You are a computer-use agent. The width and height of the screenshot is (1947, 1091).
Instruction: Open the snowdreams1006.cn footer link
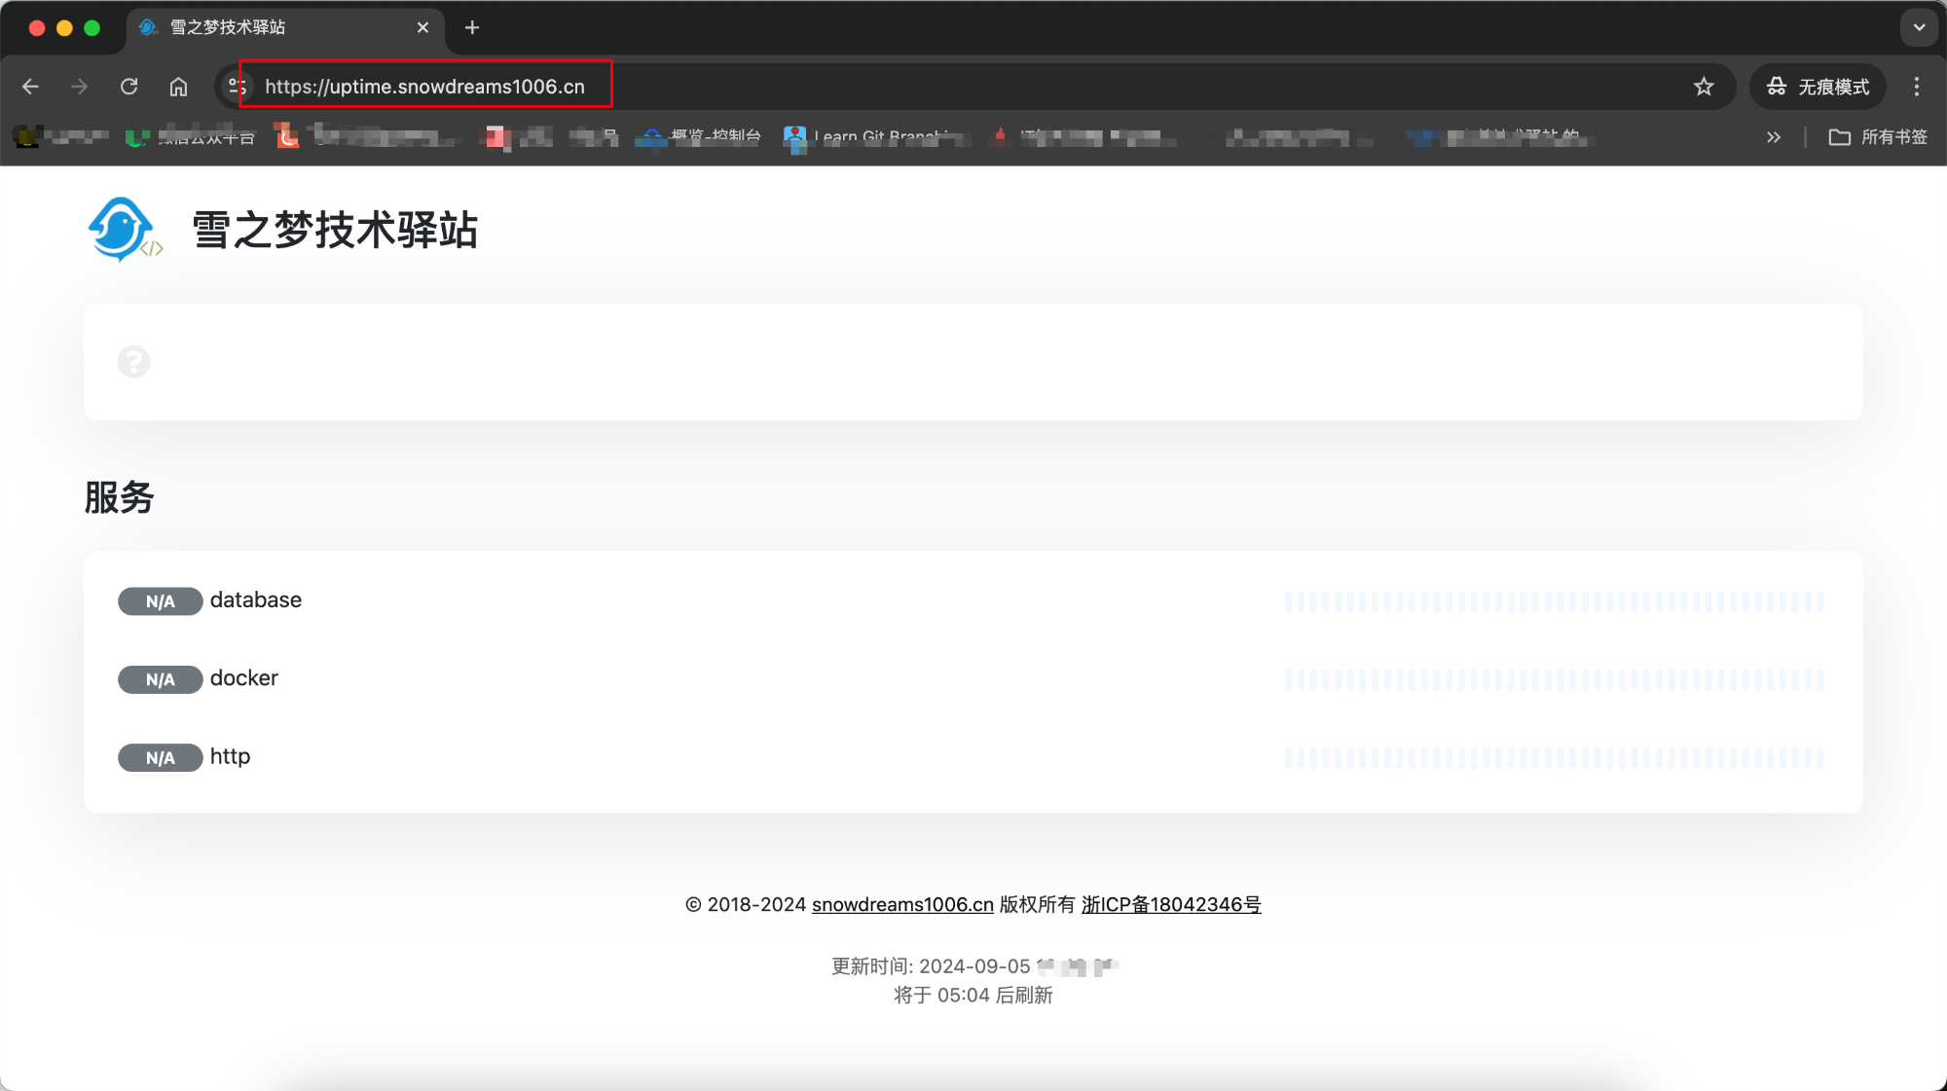[902, 904]
